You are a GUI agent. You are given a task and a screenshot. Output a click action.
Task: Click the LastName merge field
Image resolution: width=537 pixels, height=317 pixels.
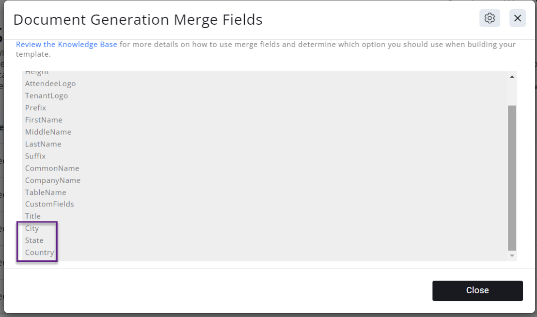(x=43, y=144)
